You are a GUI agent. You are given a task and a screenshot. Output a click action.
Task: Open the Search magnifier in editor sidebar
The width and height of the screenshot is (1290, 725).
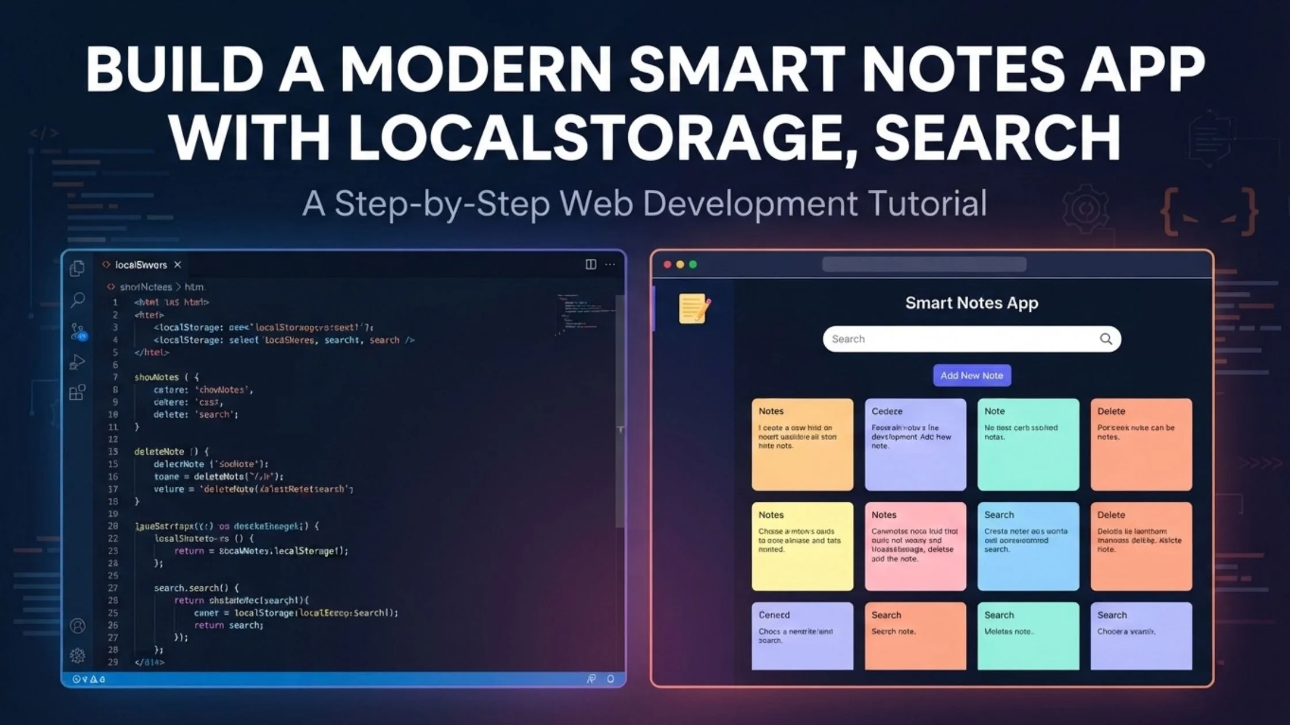(x=77, y=300)
